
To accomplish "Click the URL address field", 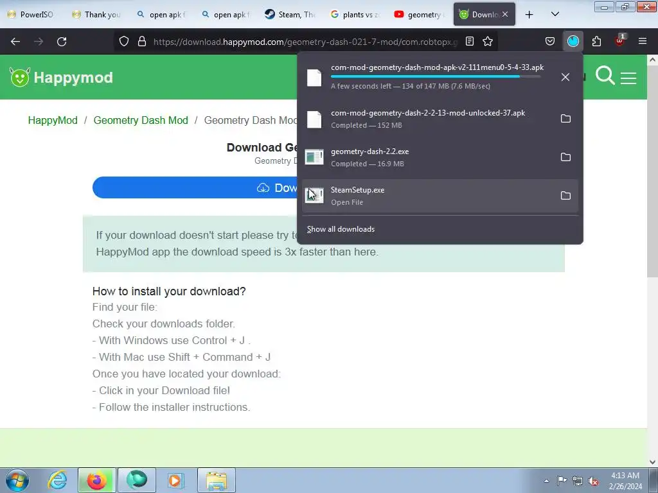I will (305, 42).
